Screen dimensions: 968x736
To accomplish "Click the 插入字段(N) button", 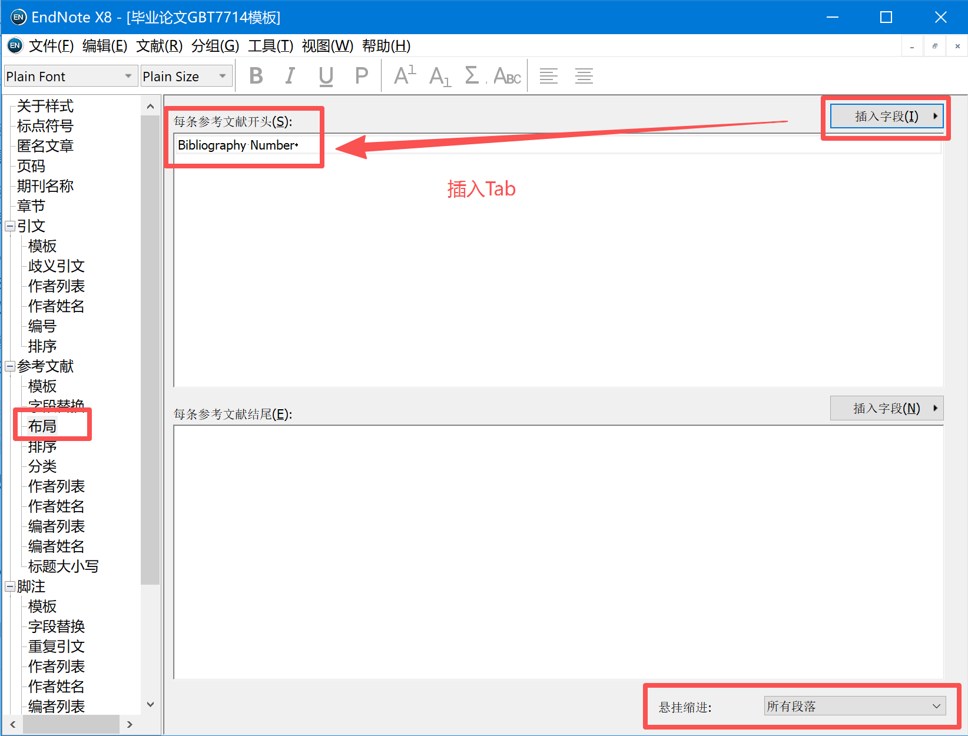I will tap(887, 408).
